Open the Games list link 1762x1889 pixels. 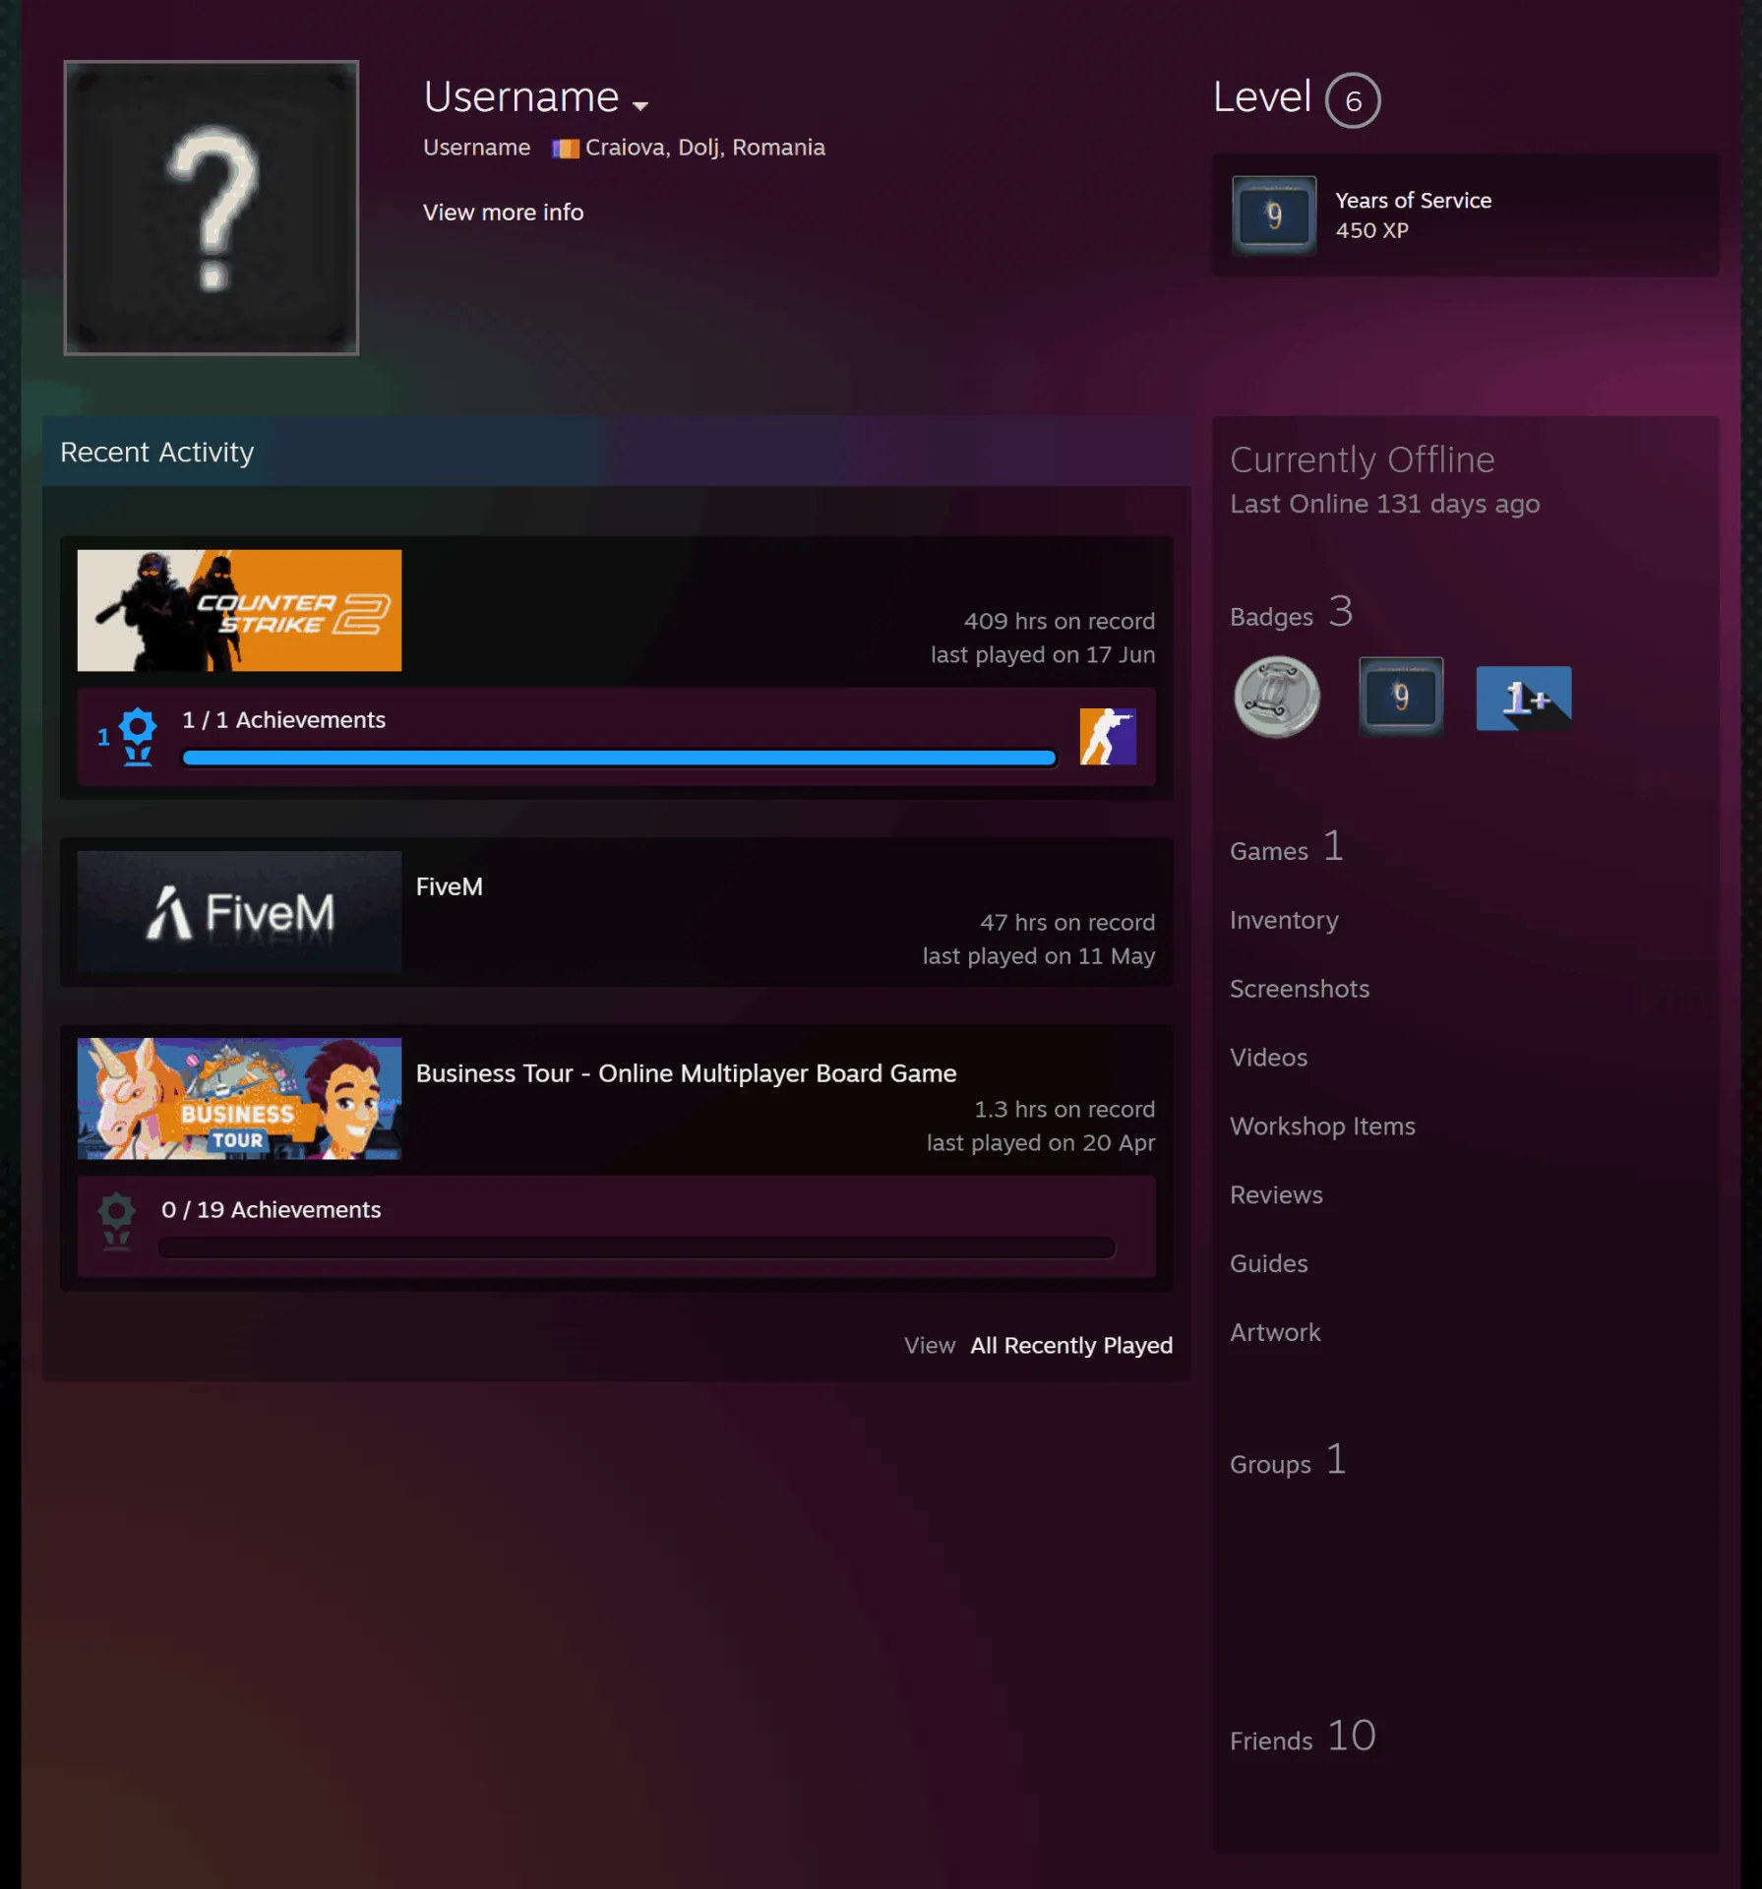pos(1286,847)
